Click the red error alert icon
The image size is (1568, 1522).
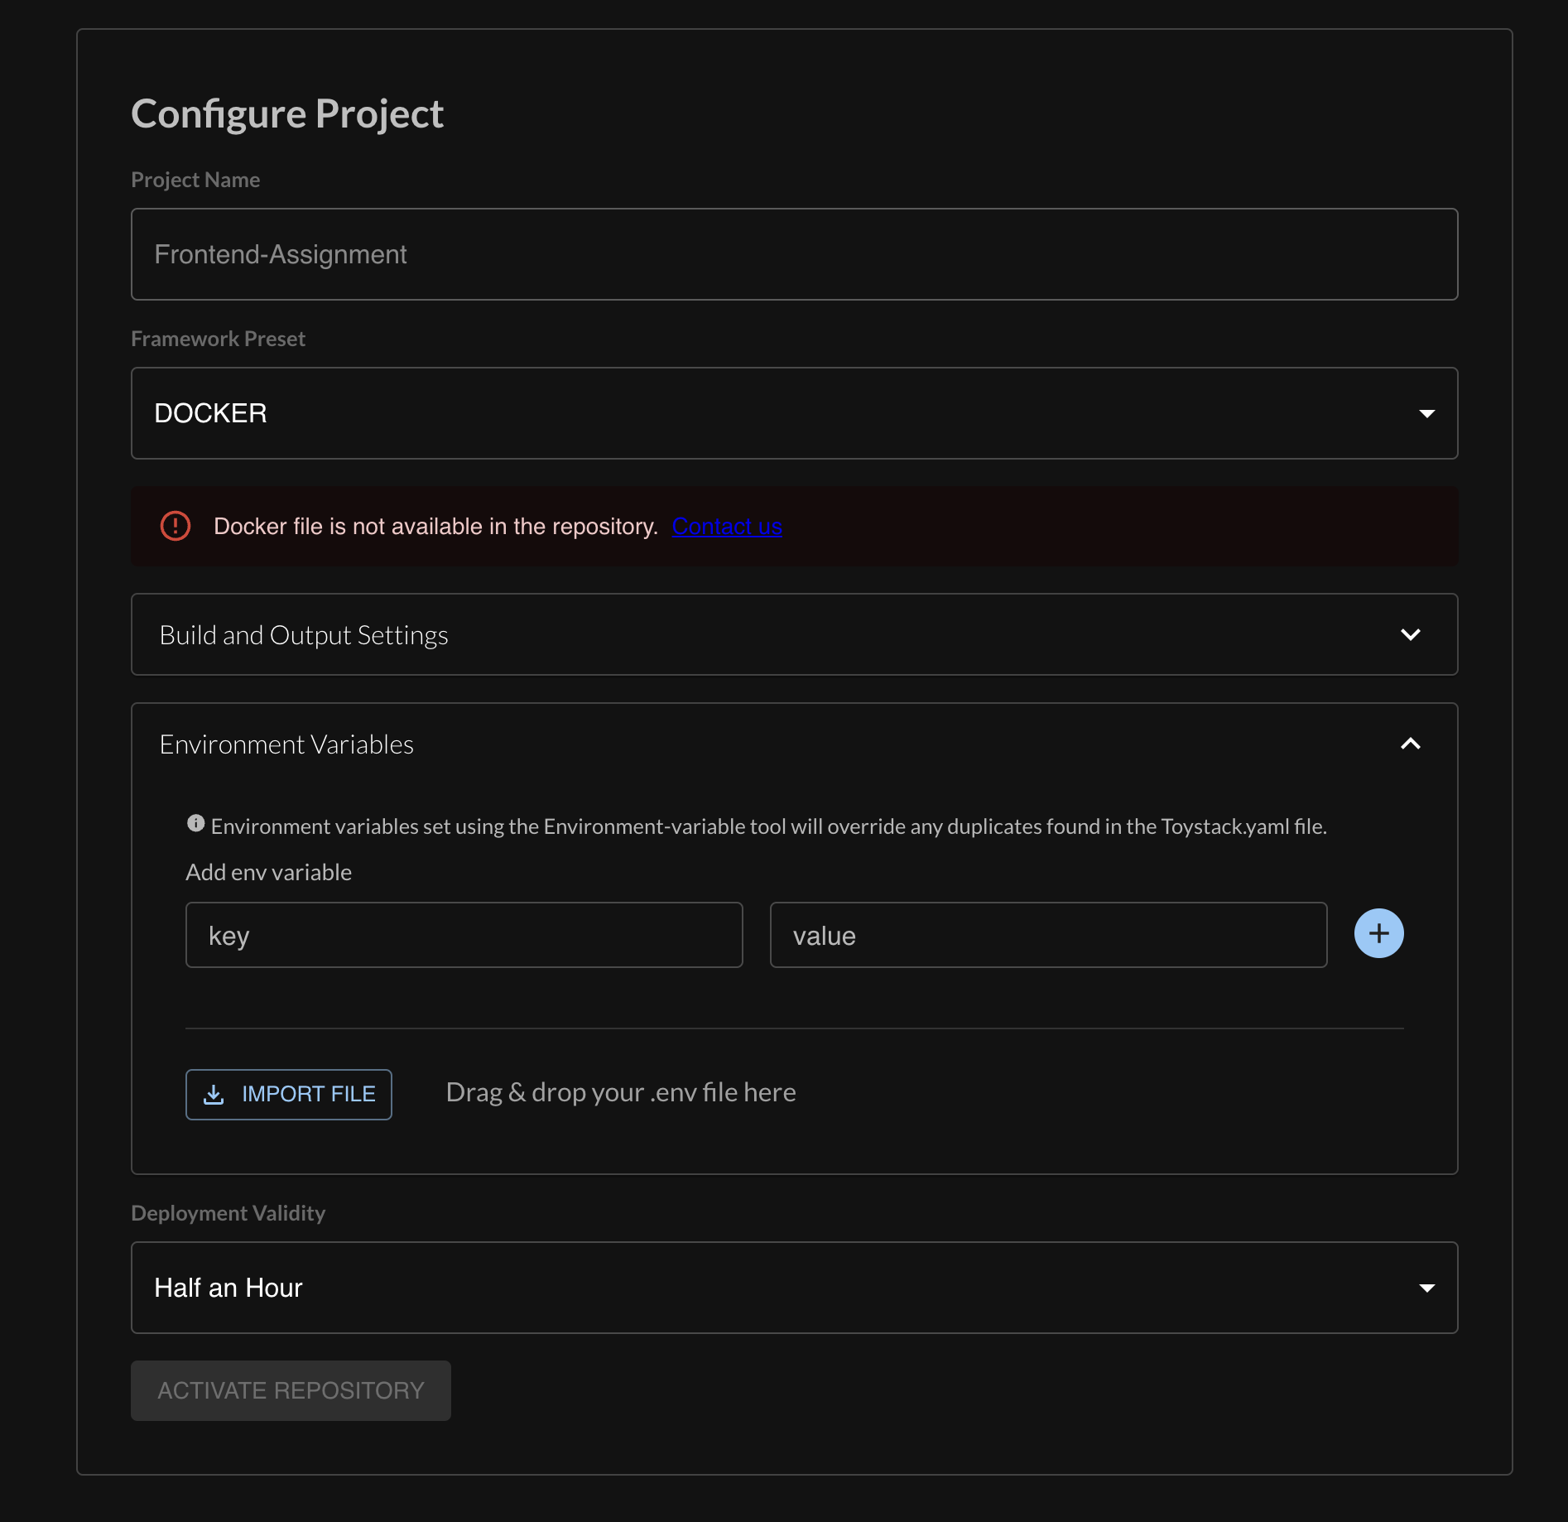pos(175,526)
